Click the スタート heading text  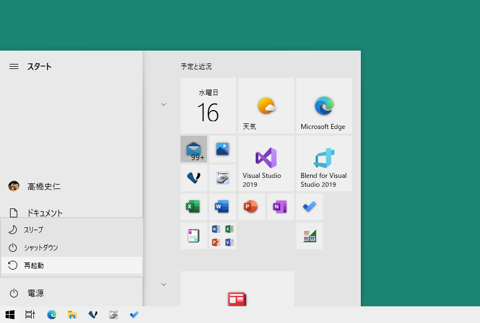tap(40, 66)
